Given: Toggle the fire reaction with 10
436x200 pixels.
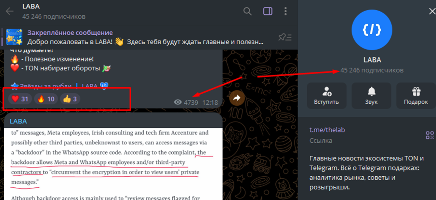Looking at the screenshot, I should (46, 99).
